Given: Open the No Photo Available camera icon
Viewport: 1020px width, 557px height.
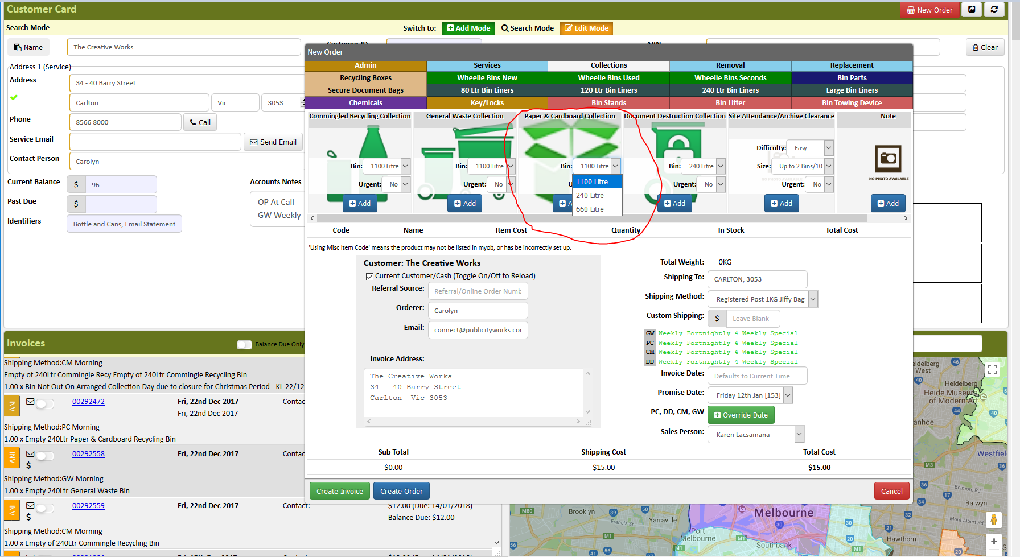Looking at the screenshot, I should coord(888,159).
